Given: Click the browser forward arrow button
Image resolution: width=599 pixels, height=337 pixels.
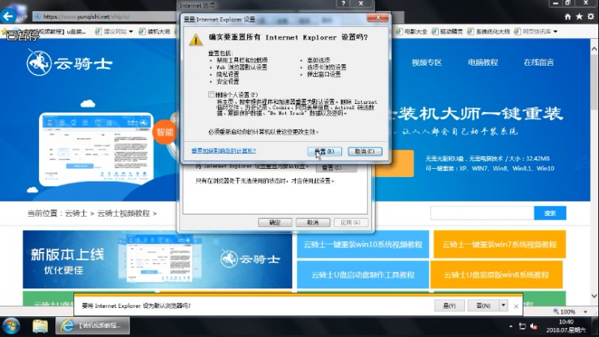Looking at the screenshot, I should tap(23, 16).
